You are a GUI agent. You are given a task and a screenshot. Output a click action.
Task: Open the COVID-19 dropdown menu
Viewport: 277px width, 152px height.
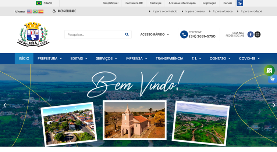click(x=249, y=58)
